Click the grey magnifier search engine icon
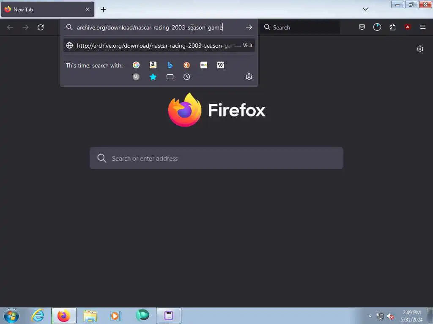This screenshot has height=324, width=433. coord(136,77)
